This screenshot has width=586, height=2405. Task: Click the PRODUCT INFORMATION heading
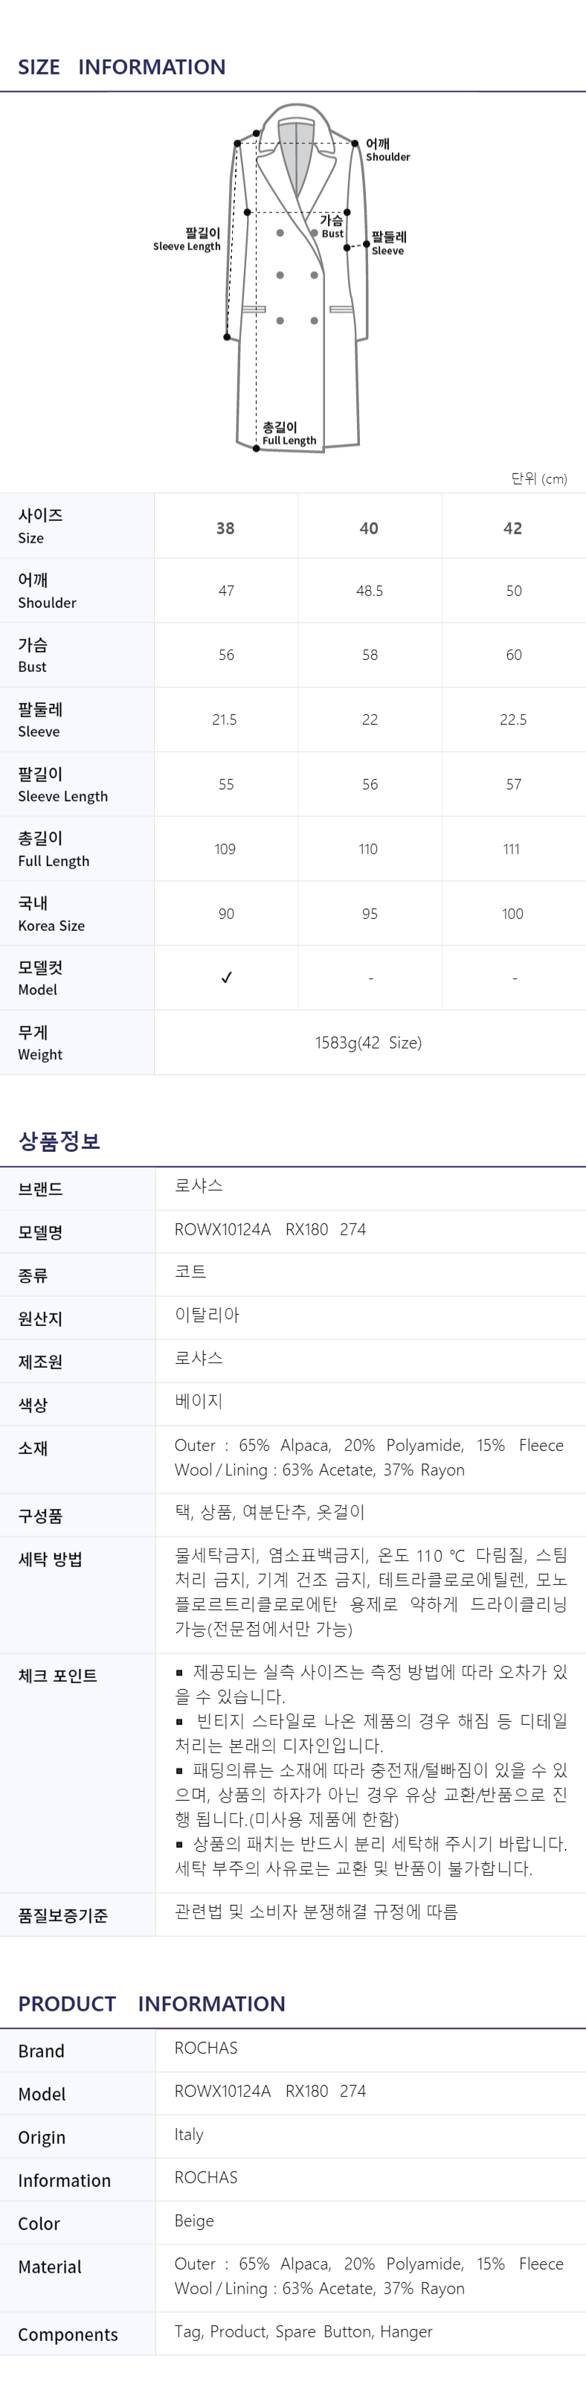(152, 2003)
